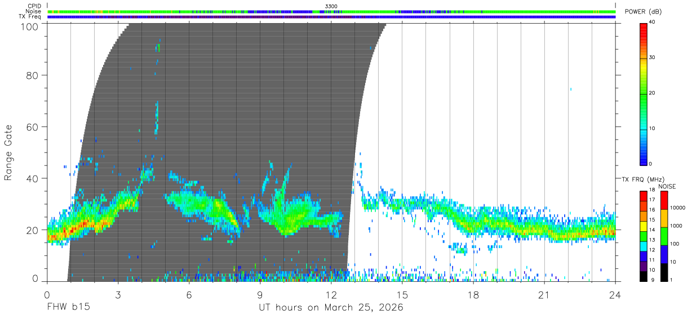692x319 pixels.
Task: Click the Noise row label at top left
Action: (x=33, y=11)
